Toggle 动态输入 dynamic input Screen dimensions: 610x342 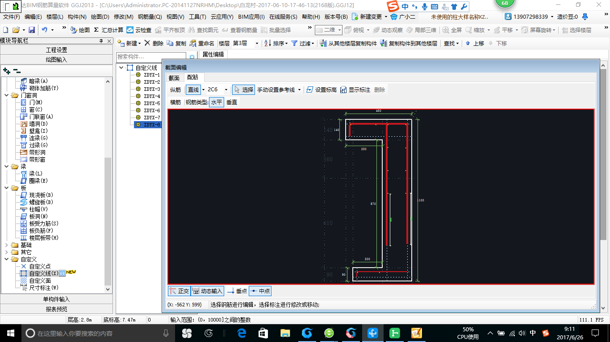(207, 291)
